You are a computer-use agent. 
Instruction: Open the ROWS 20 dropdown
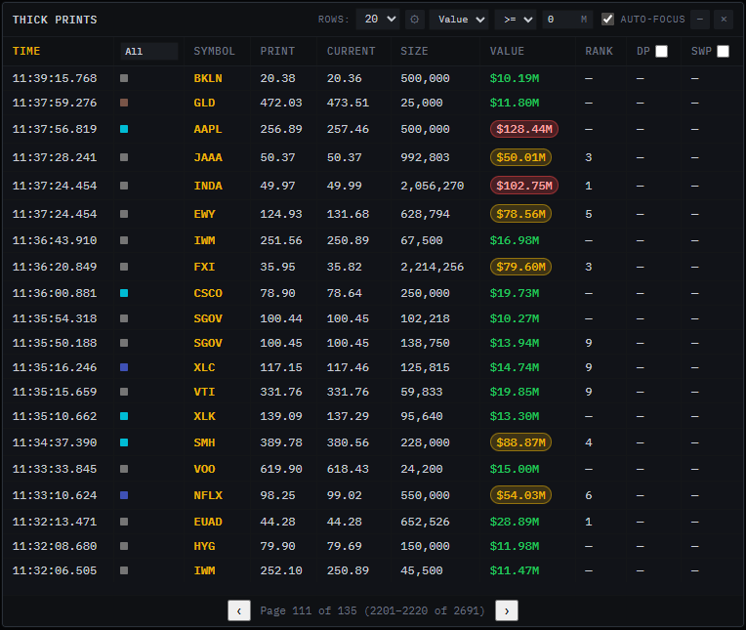point(378,20)
